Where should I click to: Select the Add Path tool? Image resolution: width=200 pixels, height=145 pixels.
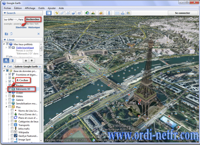[68, 13]
